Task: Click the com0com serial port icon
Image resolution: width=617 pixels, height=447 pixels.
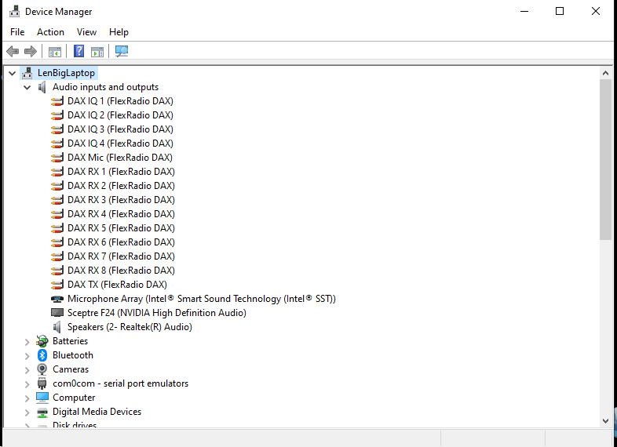Action: (x=42, y=383)
